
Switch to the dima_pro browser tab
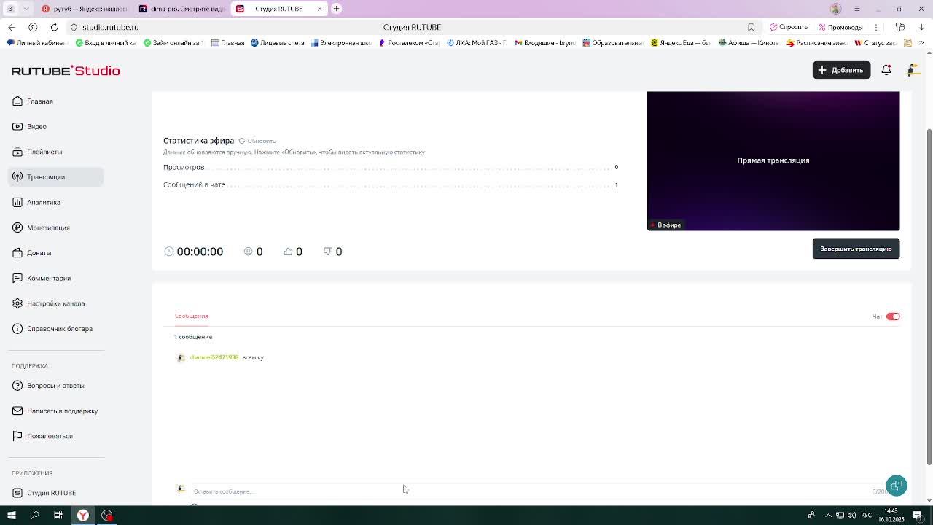pyautogui.click(x=181, y=9)
